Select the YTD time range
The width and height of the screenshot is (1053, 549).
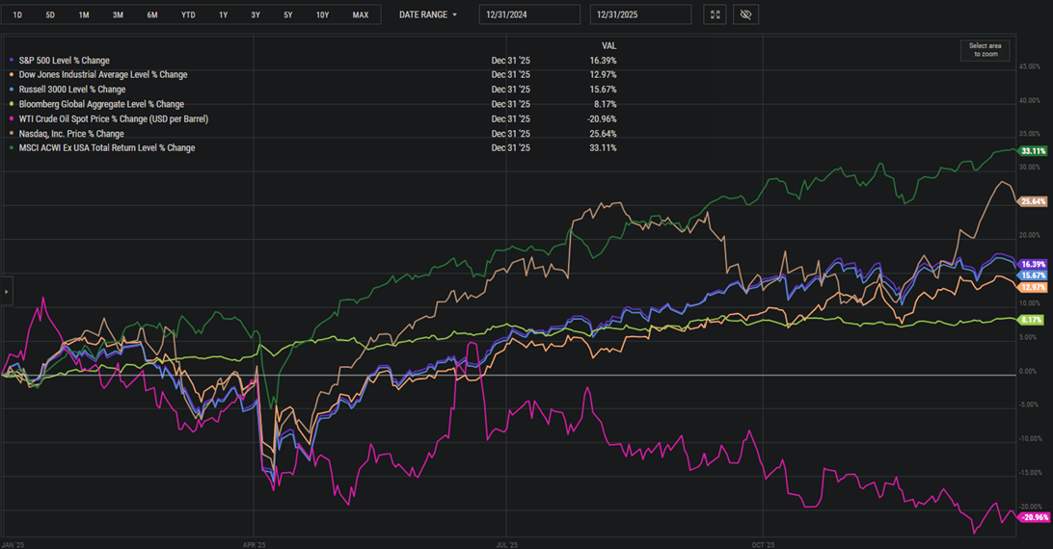tap(188, 14)
